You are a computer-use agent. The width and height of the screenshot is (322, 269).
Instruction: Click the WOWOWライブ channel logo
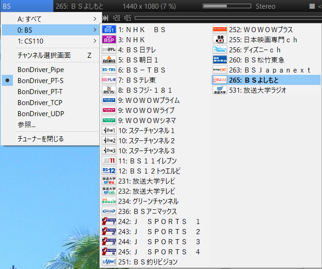[x=109, y=110]
